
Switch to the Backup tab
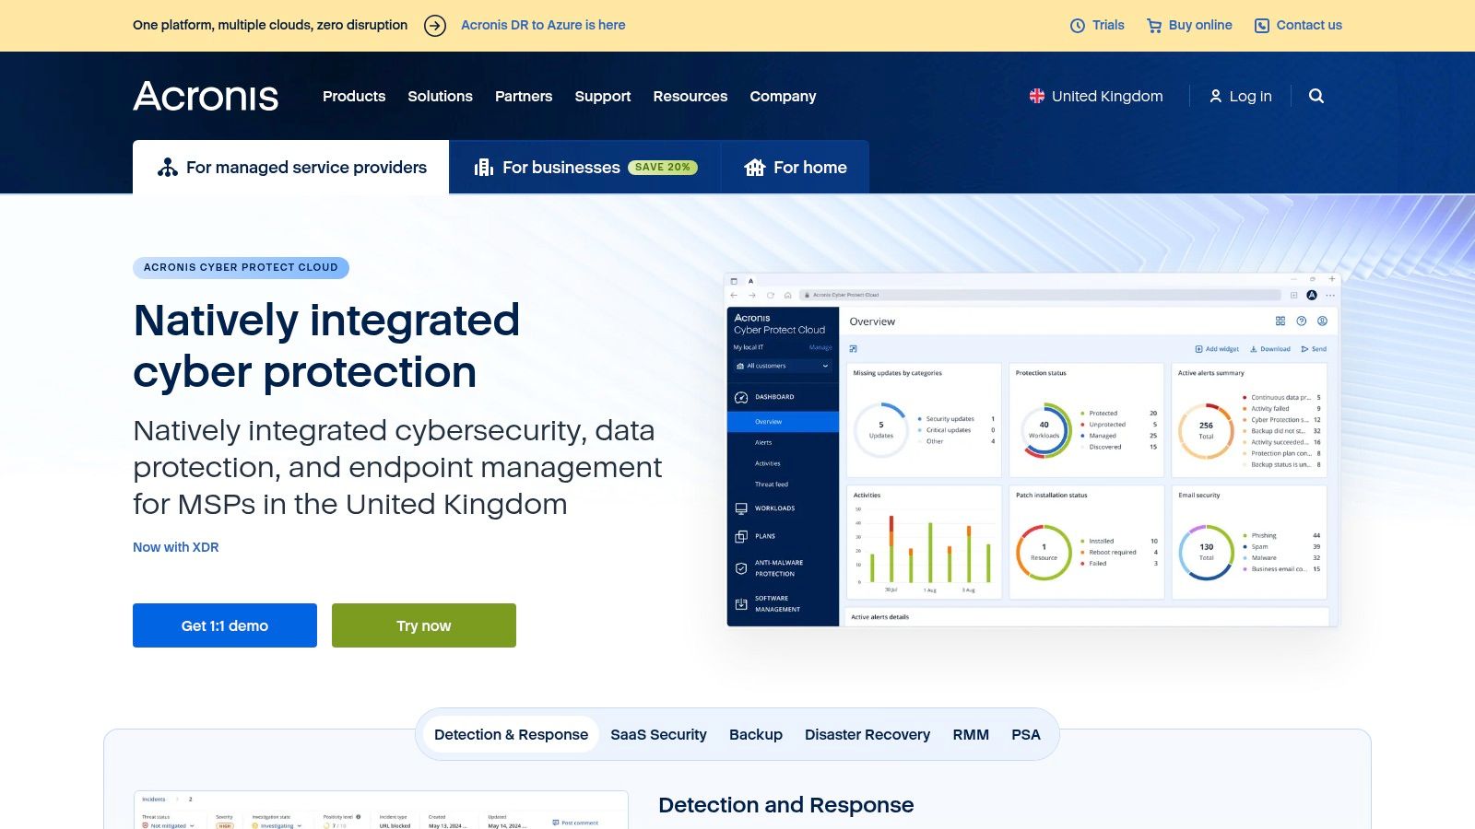[756, 734]
